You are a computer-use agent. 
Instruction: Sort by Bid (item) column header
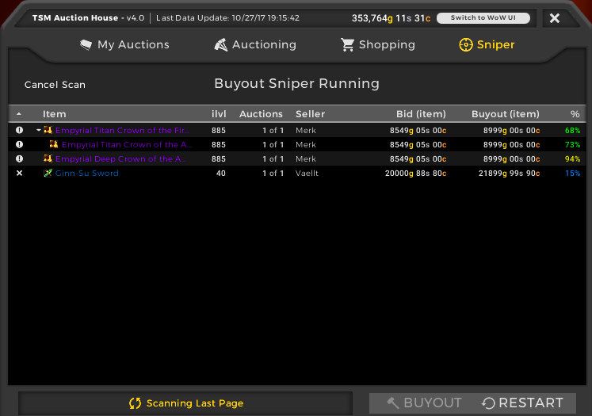[x=421, y=114]
